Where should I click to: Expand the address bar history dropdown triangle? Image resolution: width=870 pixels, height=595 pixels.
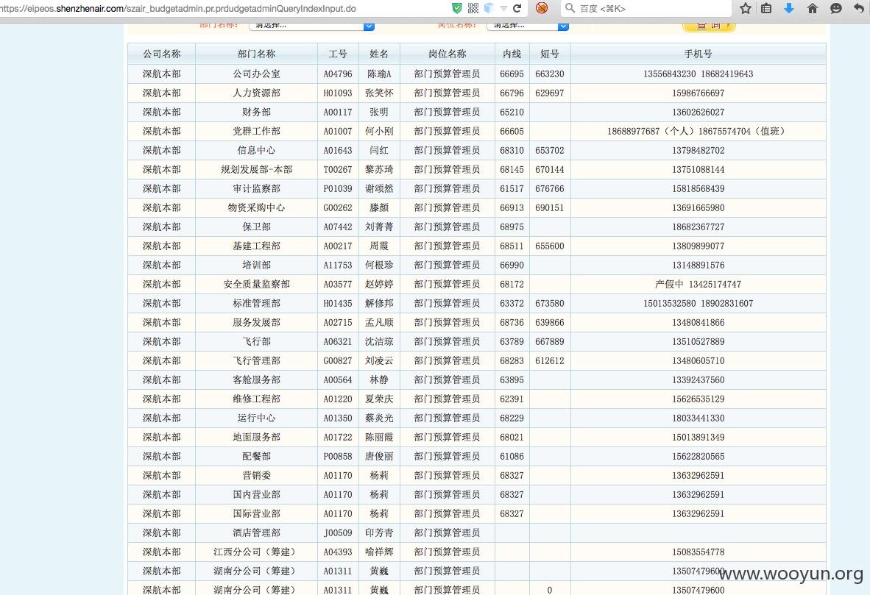503,9
